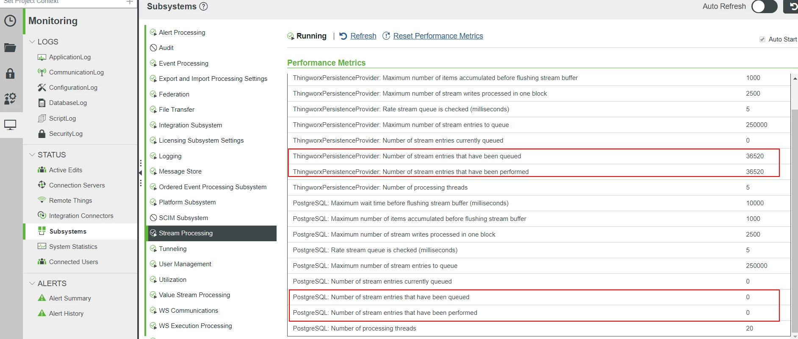The width and height of the screenshot is (798, 339).
Task: Click the ScriptLog icon
Action: tap(42, 119)
